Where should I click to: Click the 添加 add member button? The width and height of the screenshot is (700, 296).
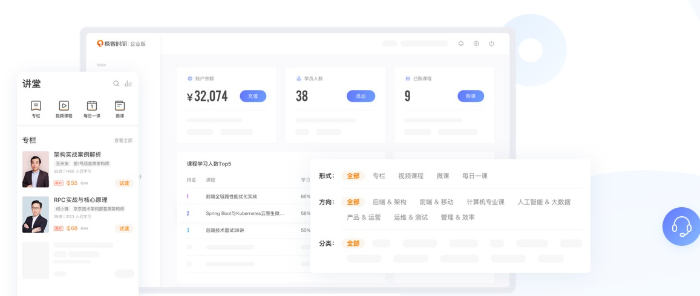pos(361,96)
